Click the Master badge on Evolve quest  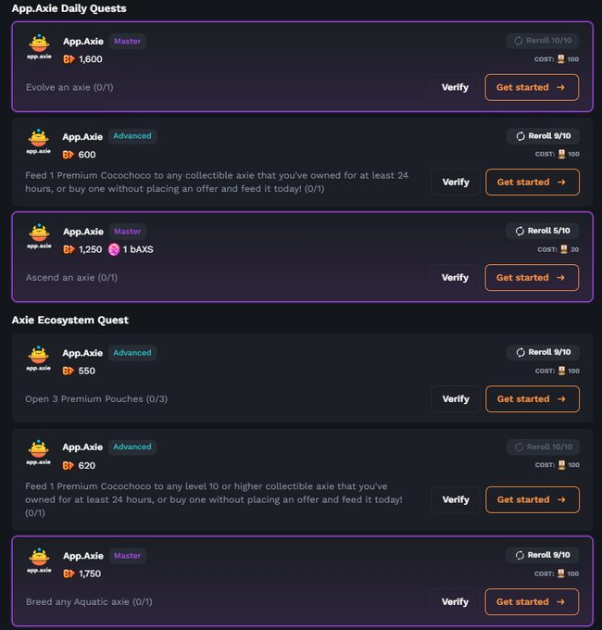(127, 42)
